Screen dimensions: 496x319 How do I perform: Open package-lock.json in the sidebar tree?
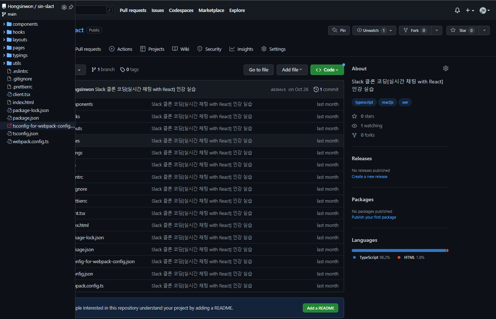(30, 110)
